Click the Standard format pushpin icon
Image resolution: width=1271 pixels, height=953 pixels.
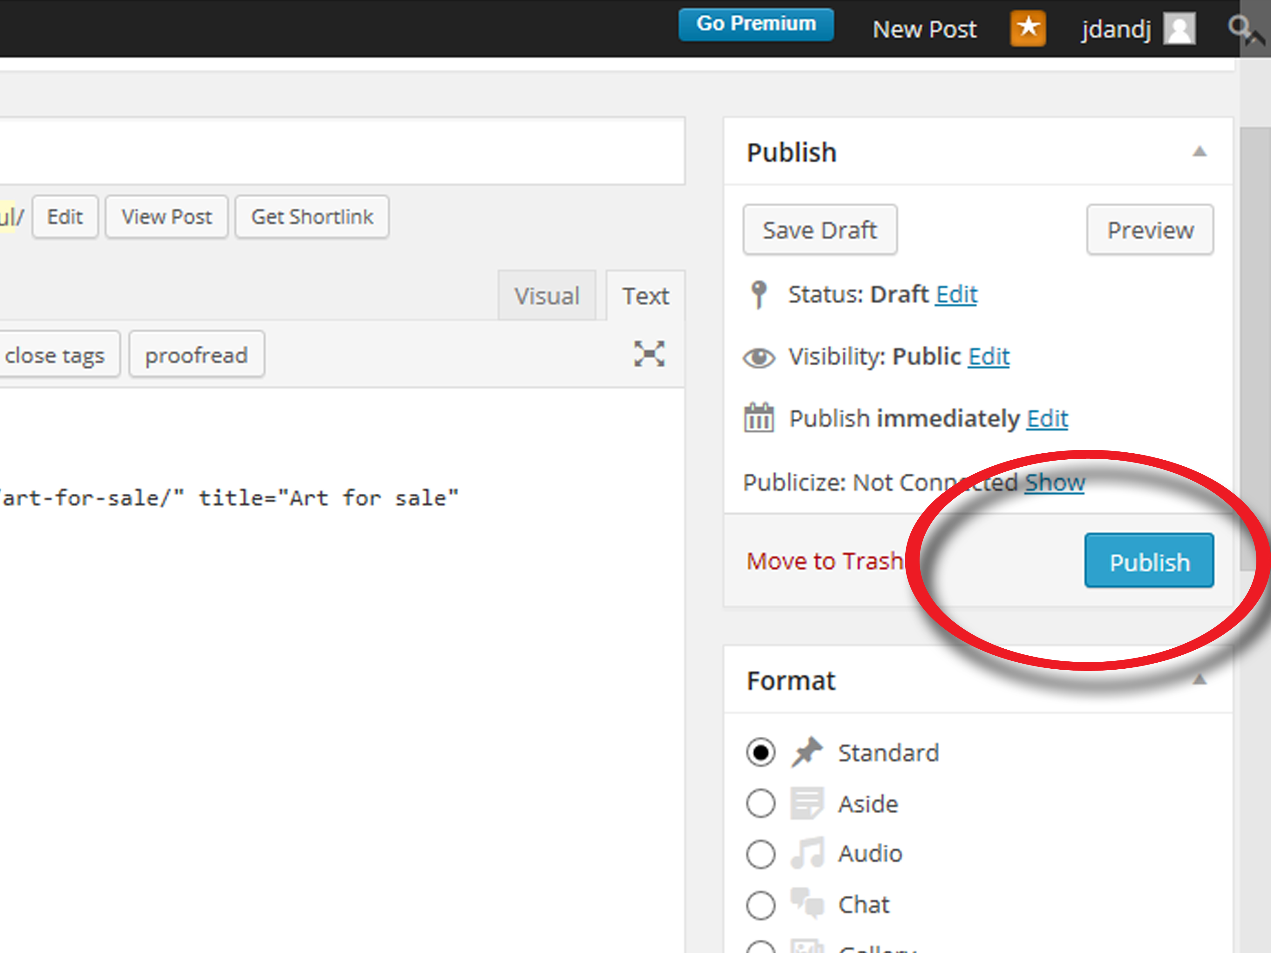[x=807, y=752]
